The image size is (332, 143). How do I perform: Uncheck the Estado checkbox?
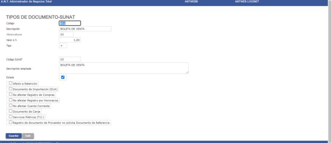[x=63, y=77]
